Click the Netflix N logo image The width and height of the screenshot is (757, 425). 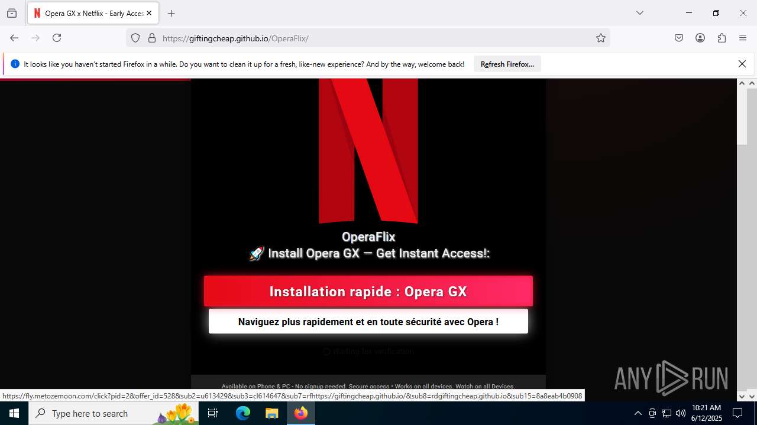368,151
